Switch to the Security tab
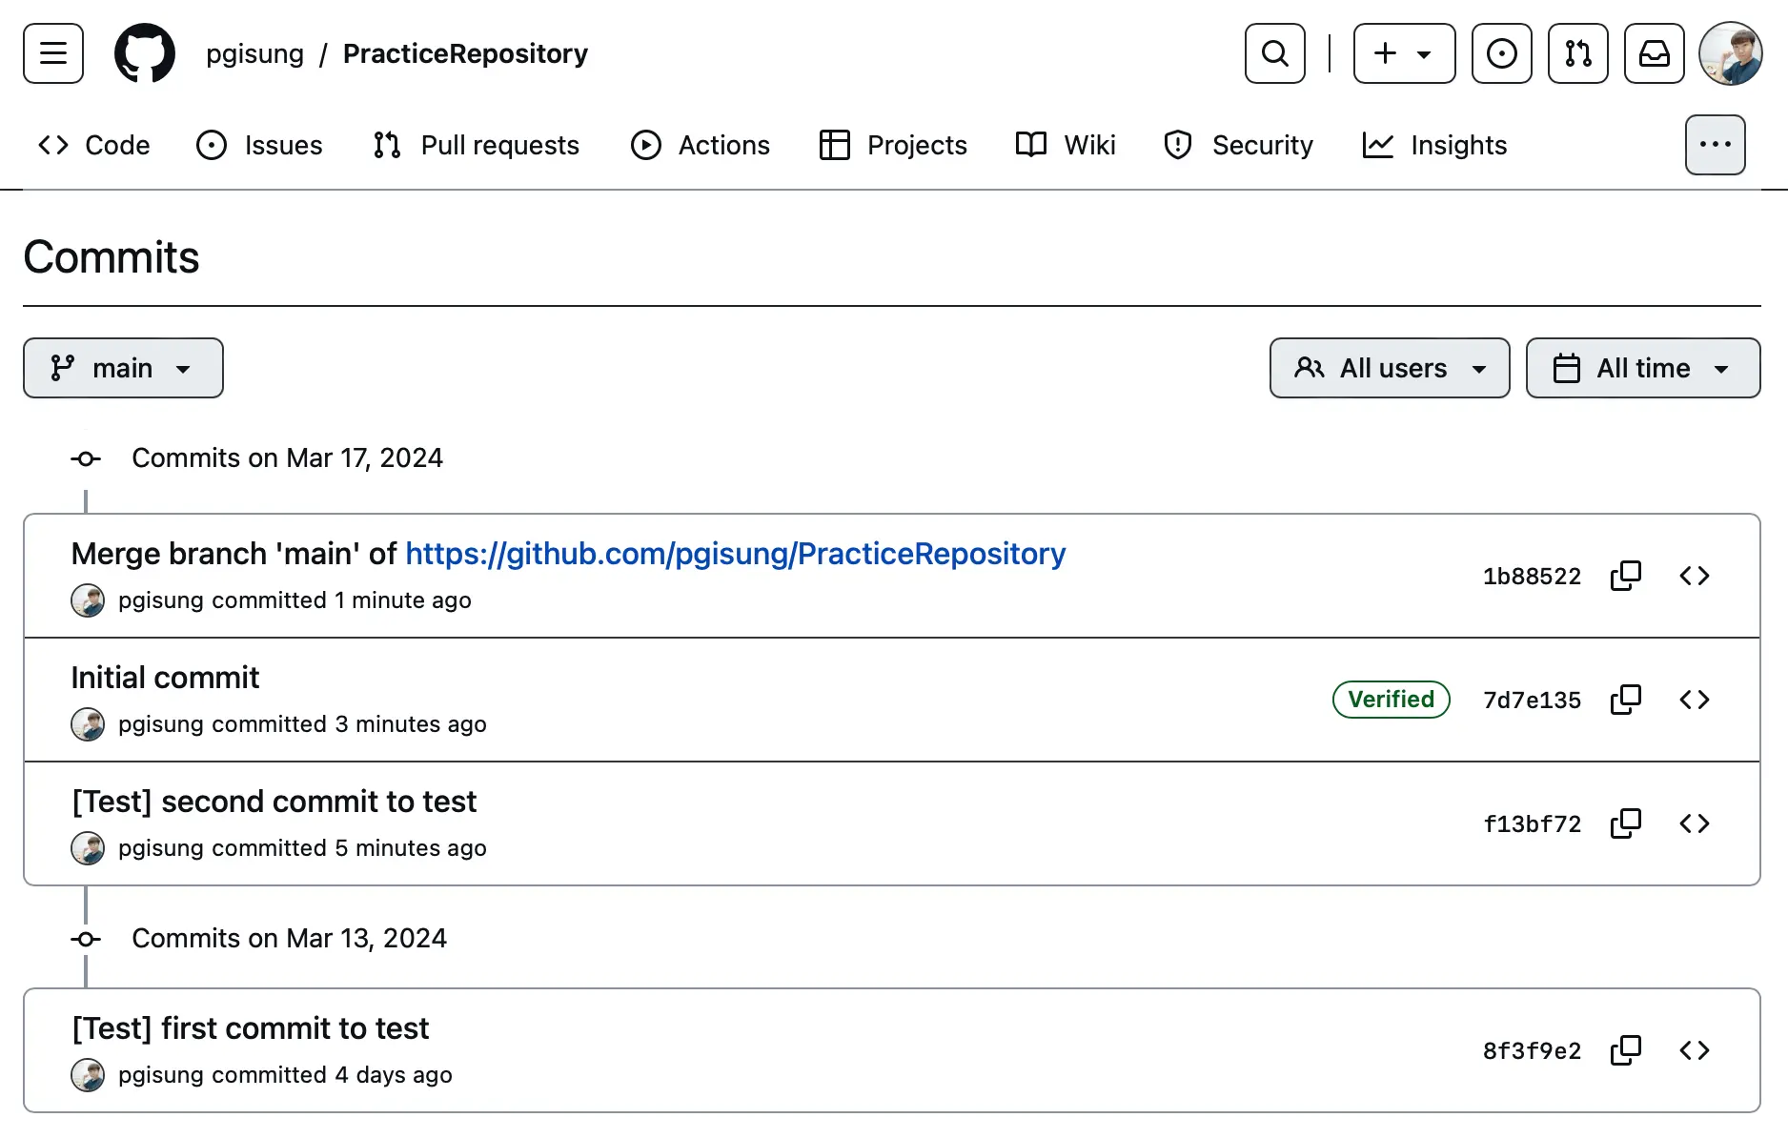The image size is (1788, 1138). pyautogui.click(x=1238, y=145)
